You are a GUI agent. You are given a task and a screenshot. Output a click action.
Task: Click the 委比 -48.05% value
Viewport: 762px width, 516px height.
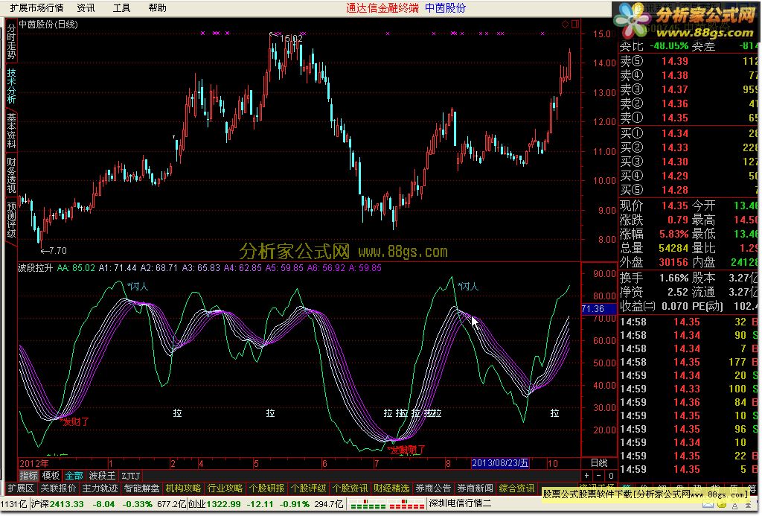pyautogui.click(x=670, y=46)
